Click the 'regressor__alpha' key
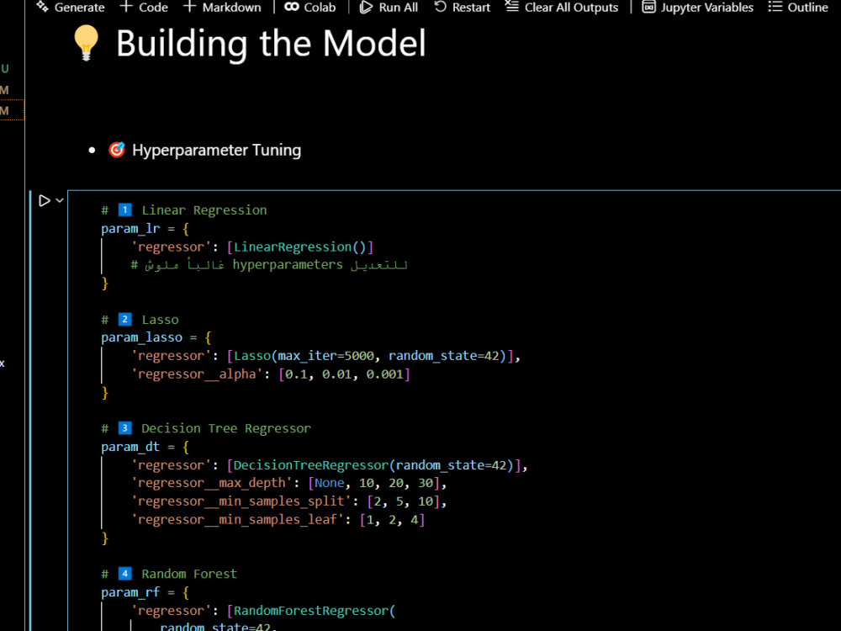The height and width of the screenshot is (631, 841). 197,374
